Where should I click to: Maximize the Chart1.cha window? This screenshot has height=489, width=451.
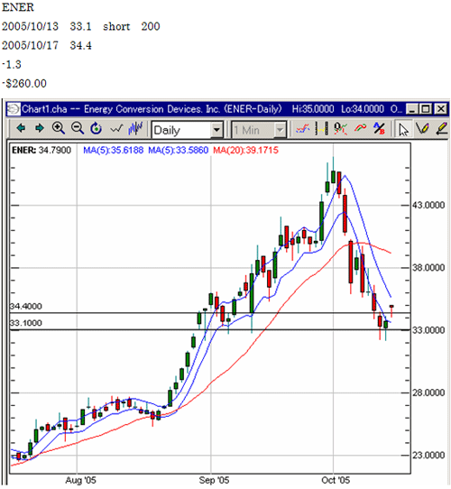click(x=426, y=109)
